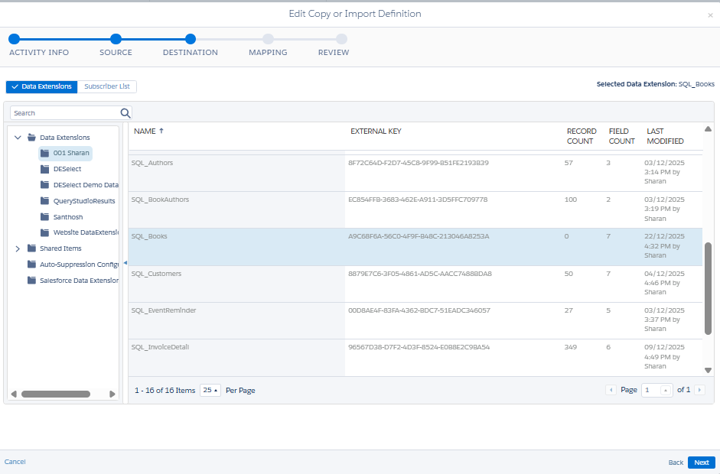Screen dimensions: 720x474
Task: Click the QueryStudioResults folder icon
Action: click(45, 201)
